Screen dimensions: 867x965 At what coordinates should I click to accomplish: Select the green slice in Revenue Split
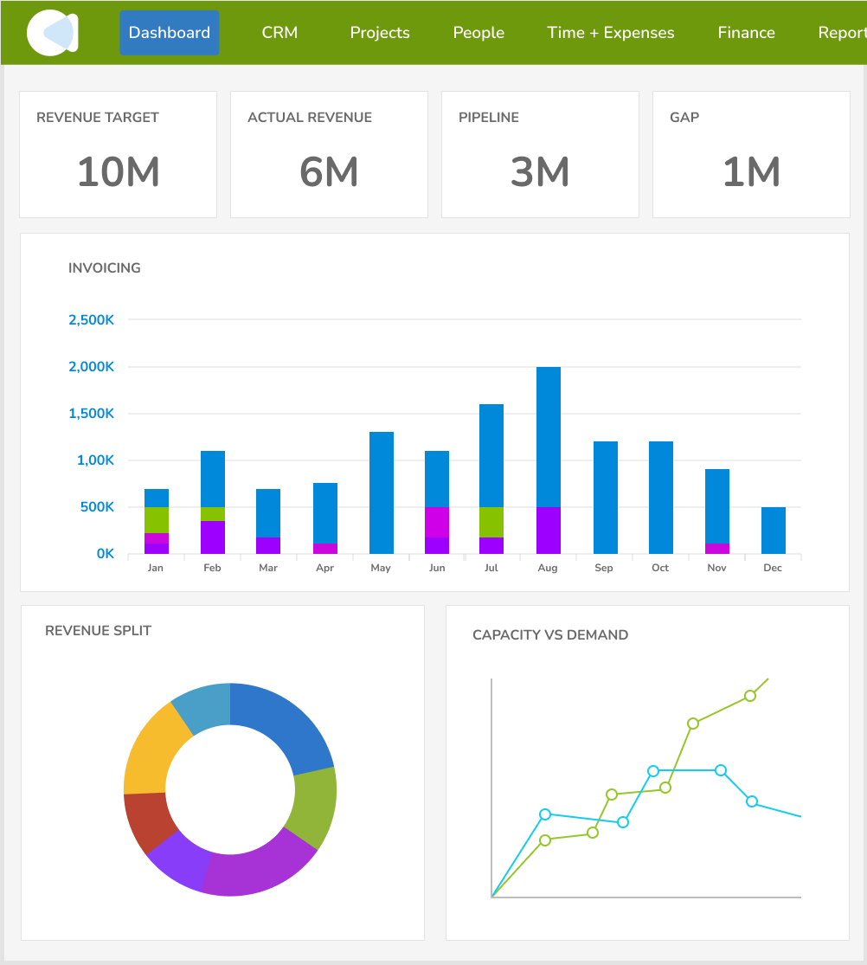[315, 805]
